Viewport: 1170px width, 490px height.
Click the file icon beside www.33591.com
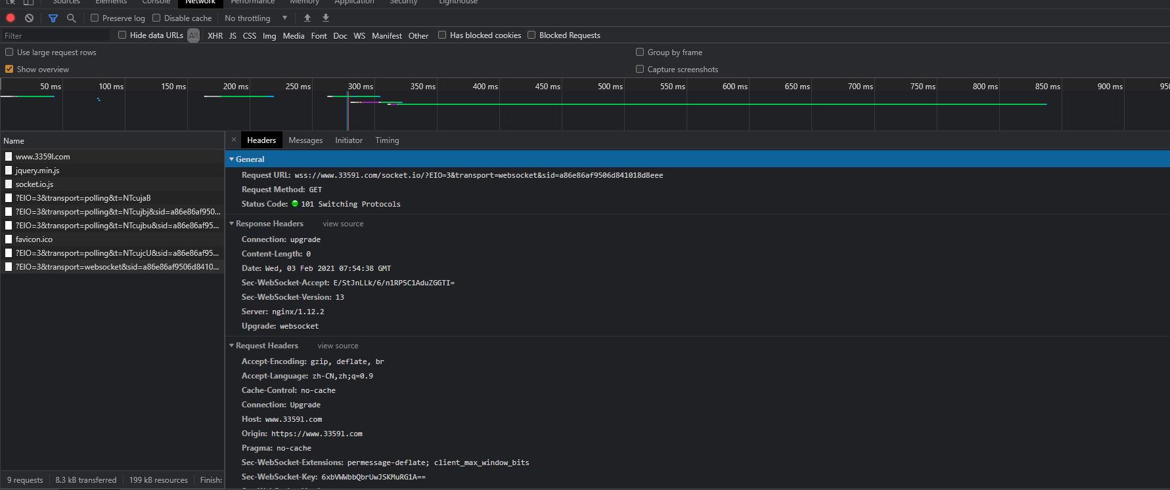pos(9,157)
